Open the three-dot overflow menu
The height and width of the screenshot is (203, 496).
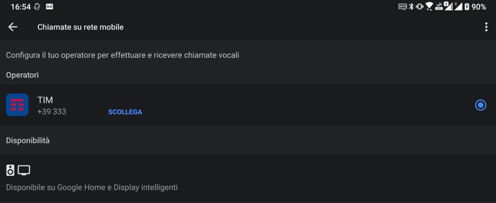pyautogui.click(x=486, y=27)
